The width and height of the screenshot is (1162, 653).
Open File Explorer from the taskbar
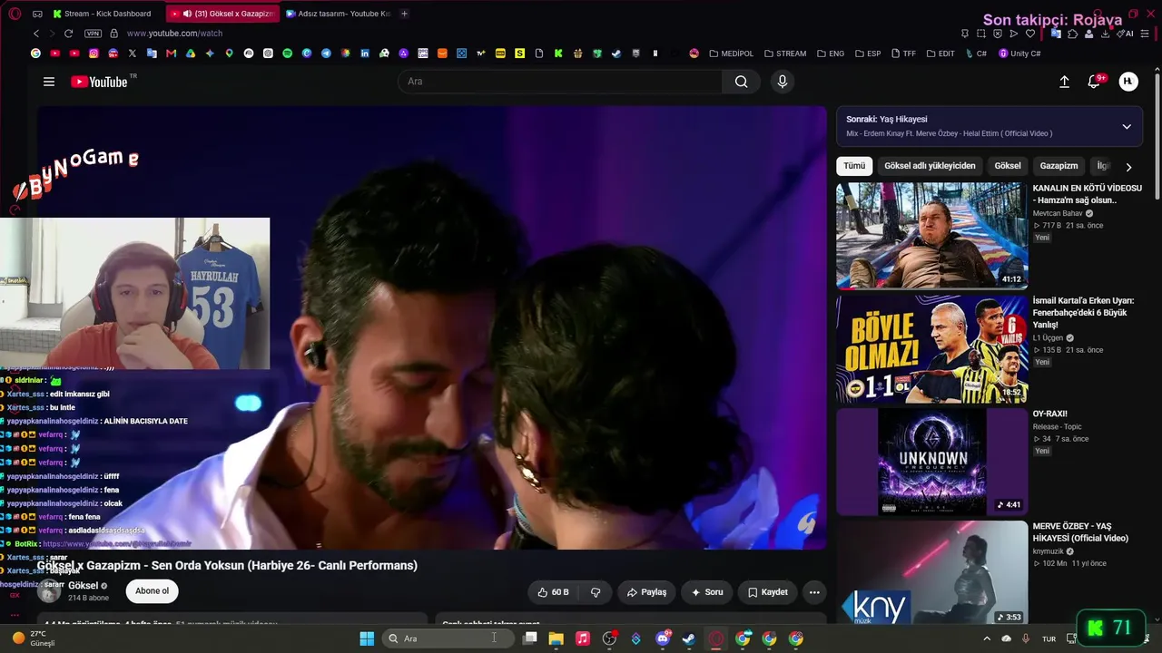(556, 638)
